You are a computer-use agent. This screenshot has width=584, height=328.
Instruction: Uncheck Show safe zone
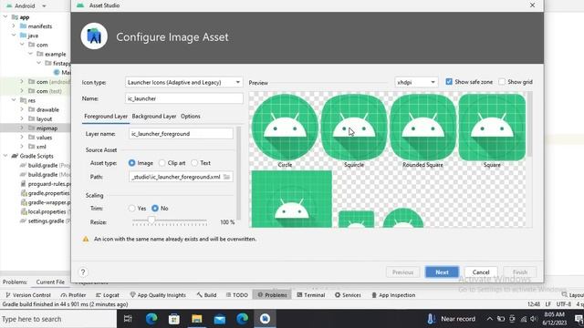tap(449, 82)
